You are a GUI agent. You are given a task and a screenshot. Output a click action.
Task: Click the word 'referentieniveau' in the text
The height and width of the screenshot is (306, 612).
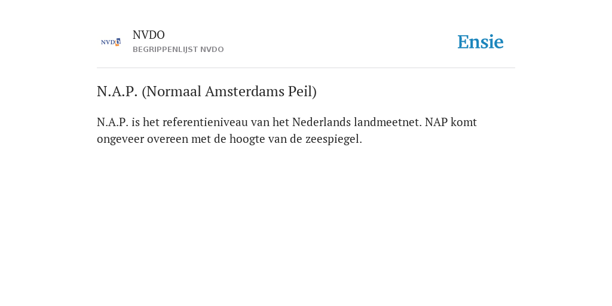(x=205, y=122)
